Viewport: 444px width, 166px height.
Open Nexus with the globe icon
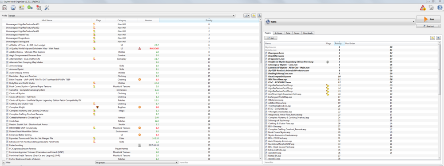[13, 8]
